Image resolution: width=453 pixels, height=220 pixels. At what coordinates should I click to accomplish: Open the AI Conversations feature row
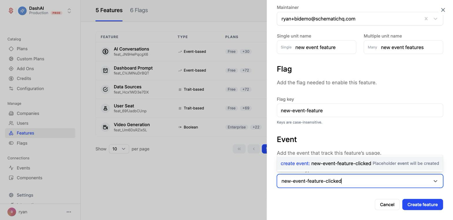click(181, 51)
